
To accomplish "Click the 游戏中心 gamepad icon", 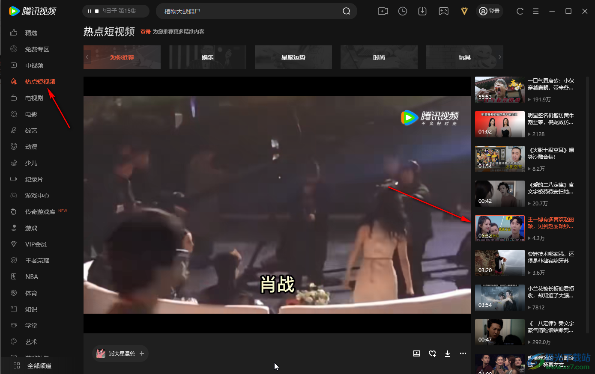I will point(14,196).
